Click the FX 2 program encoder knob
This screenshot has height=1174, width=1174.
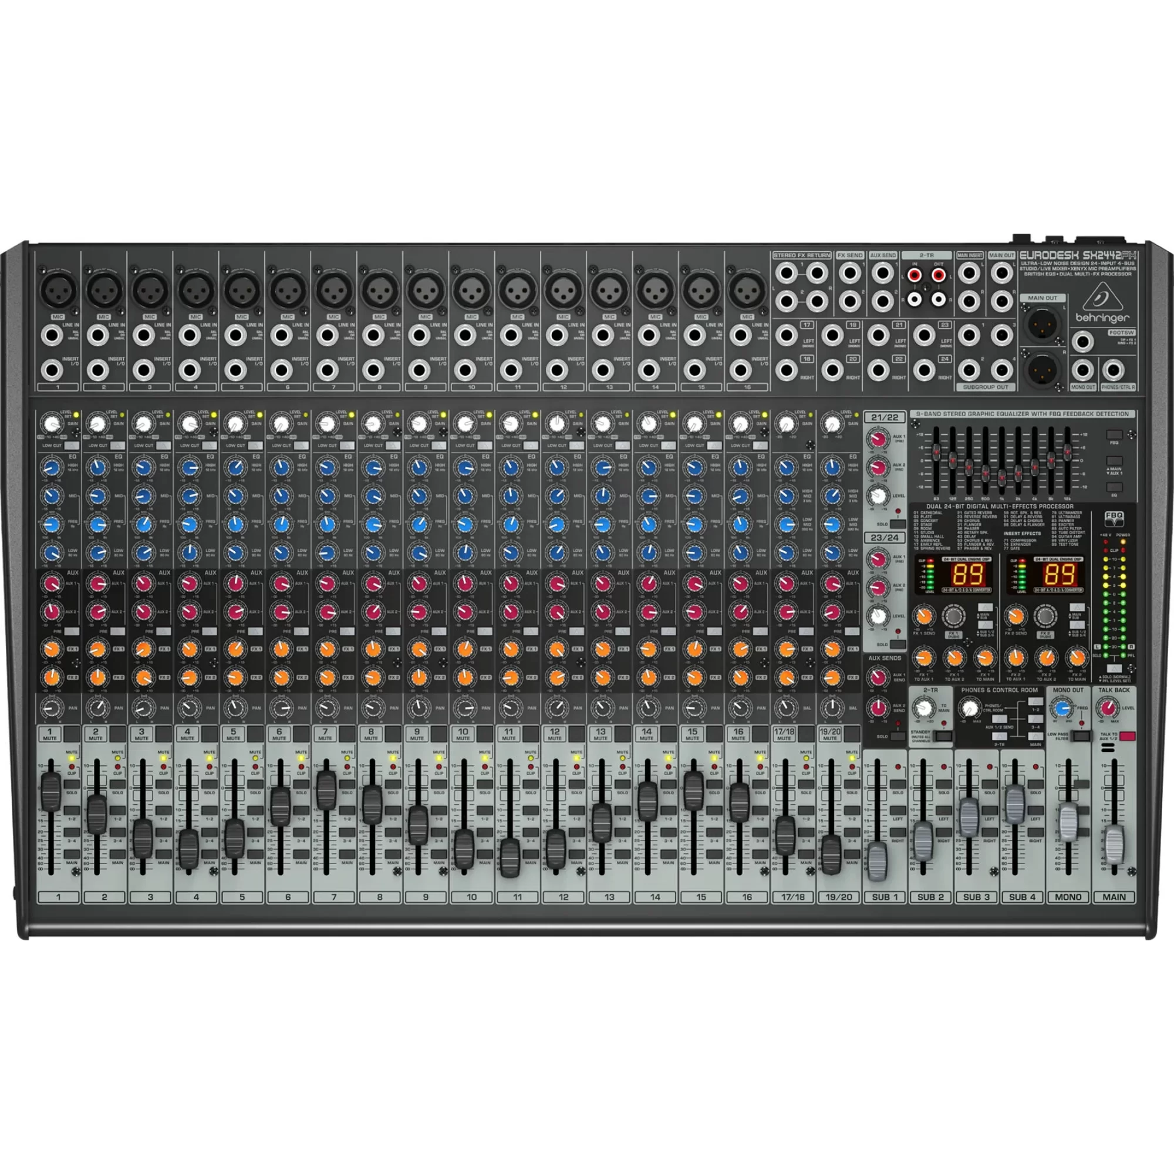1045,616
